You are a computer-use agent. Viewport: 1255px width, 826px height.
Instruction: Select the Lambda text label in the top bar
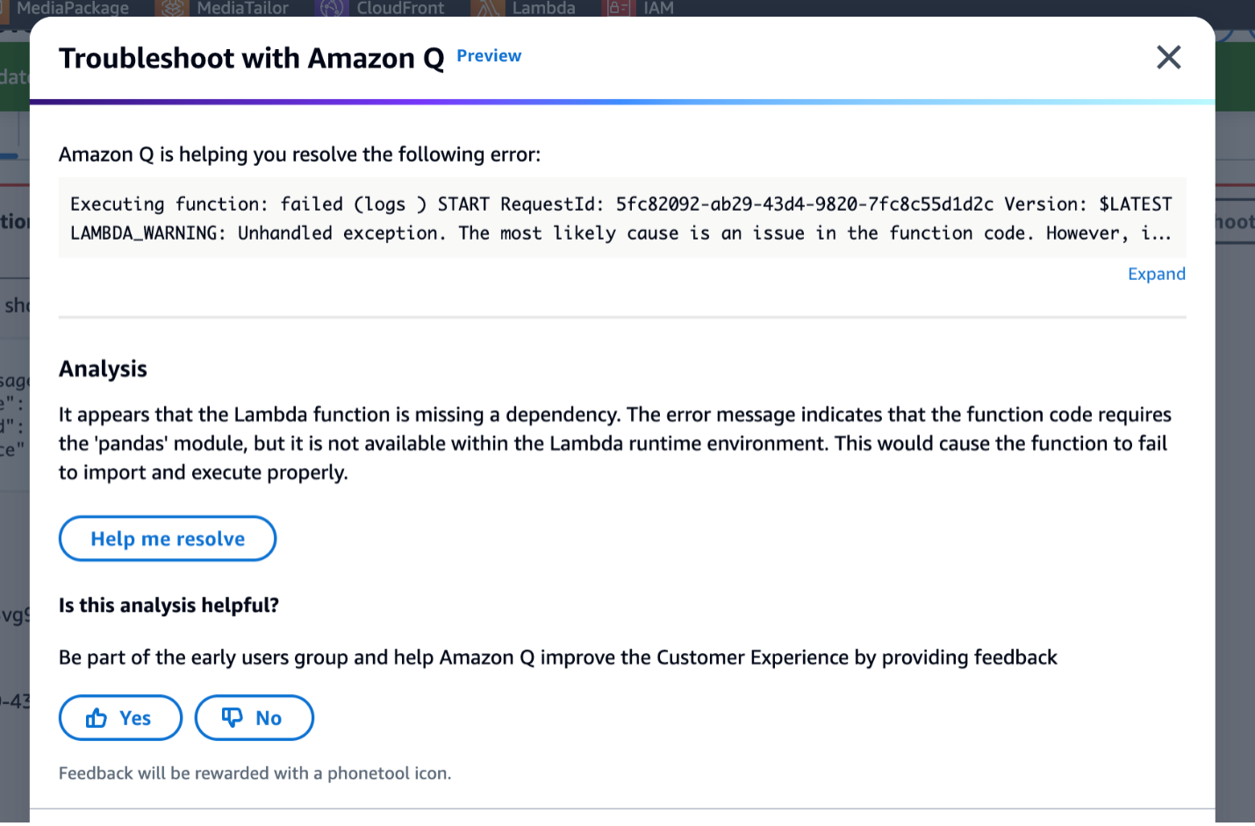[542, 9]
